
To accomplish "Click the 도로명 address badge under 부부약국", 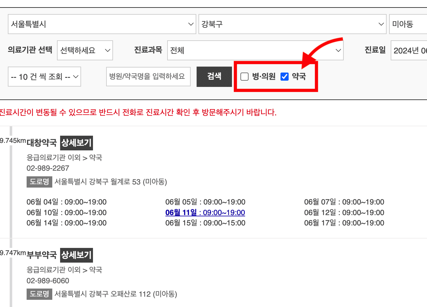I will click(x=39, y=294).
